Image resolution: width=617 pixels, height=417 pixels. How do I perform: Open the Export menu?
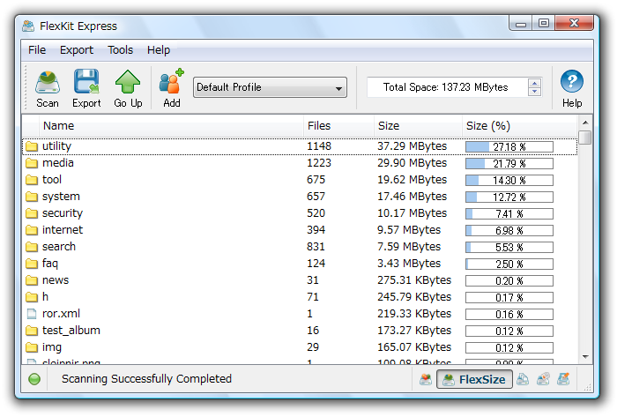pyautogui.click(x=77, y=50)
